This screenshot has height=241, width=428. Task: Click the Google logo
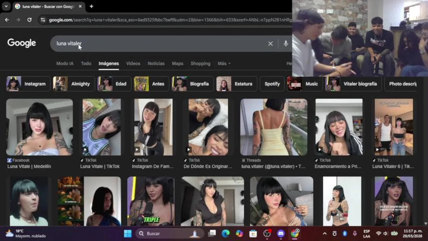pyautogui.click(x=21, y=43)
